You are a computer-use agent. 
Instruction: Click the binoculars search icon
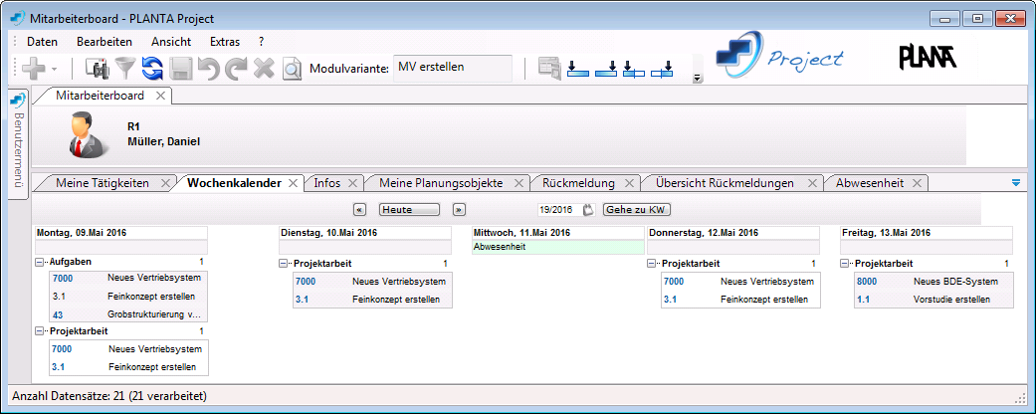97,69
